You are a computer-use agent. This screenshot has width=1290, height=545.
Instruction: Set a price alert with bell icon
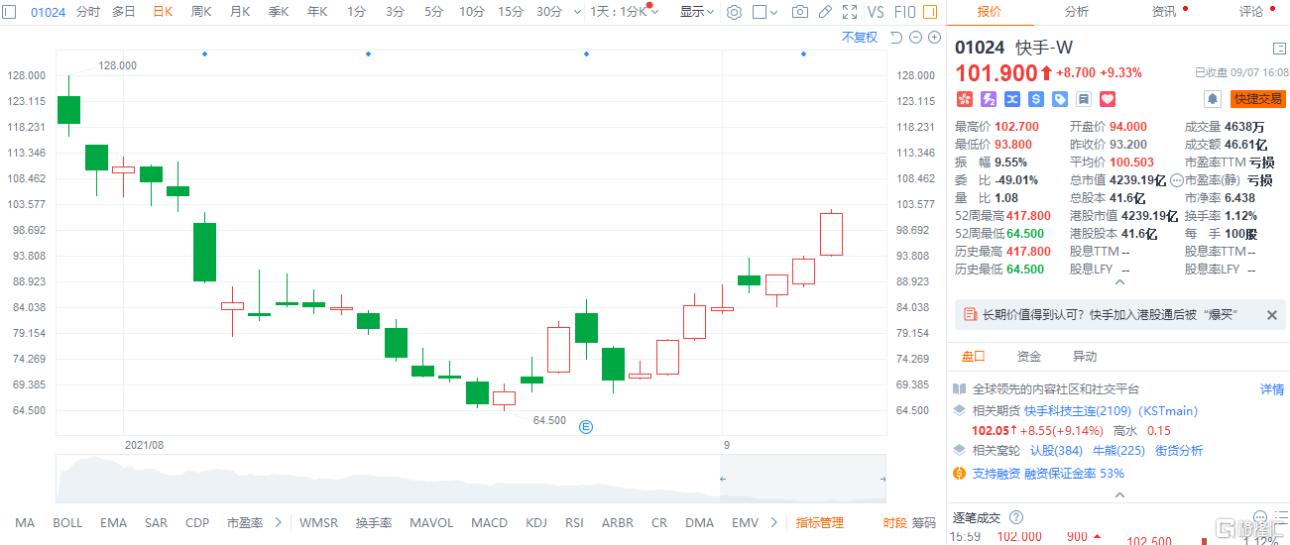(x=1212, y=99)
